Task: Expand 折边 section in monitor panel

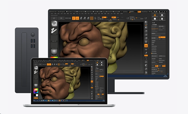Action: click(x=153, y=44)
